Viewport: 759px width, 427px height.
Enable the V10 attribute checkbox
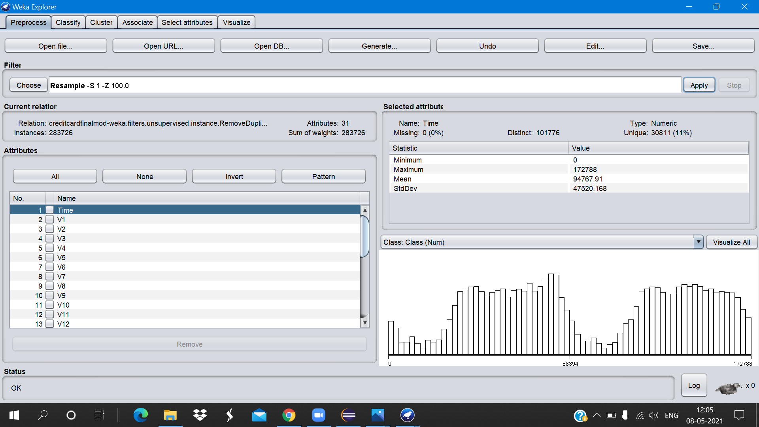tap(50, 305)
